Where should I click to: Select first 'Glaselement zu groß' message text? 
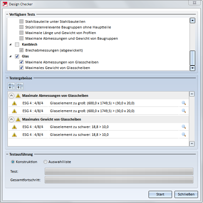[92, 103]
